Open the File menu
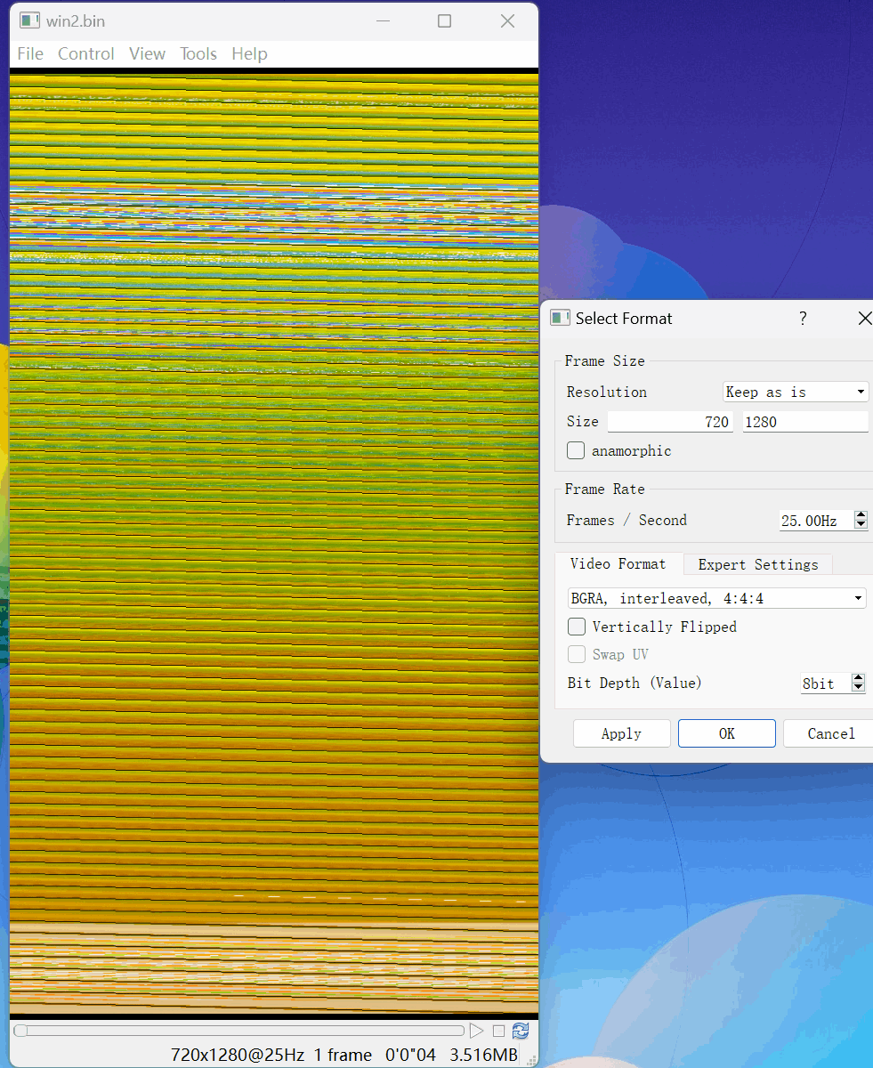Viewport: 873px width, 1068px height. click(30, 53)
